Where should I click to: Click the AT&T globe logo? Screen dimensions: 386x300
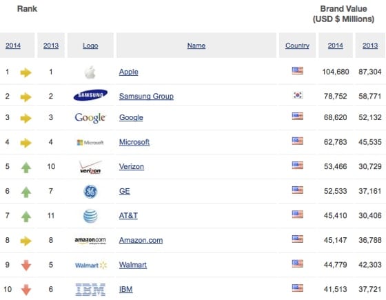click(x=90, y=216)
